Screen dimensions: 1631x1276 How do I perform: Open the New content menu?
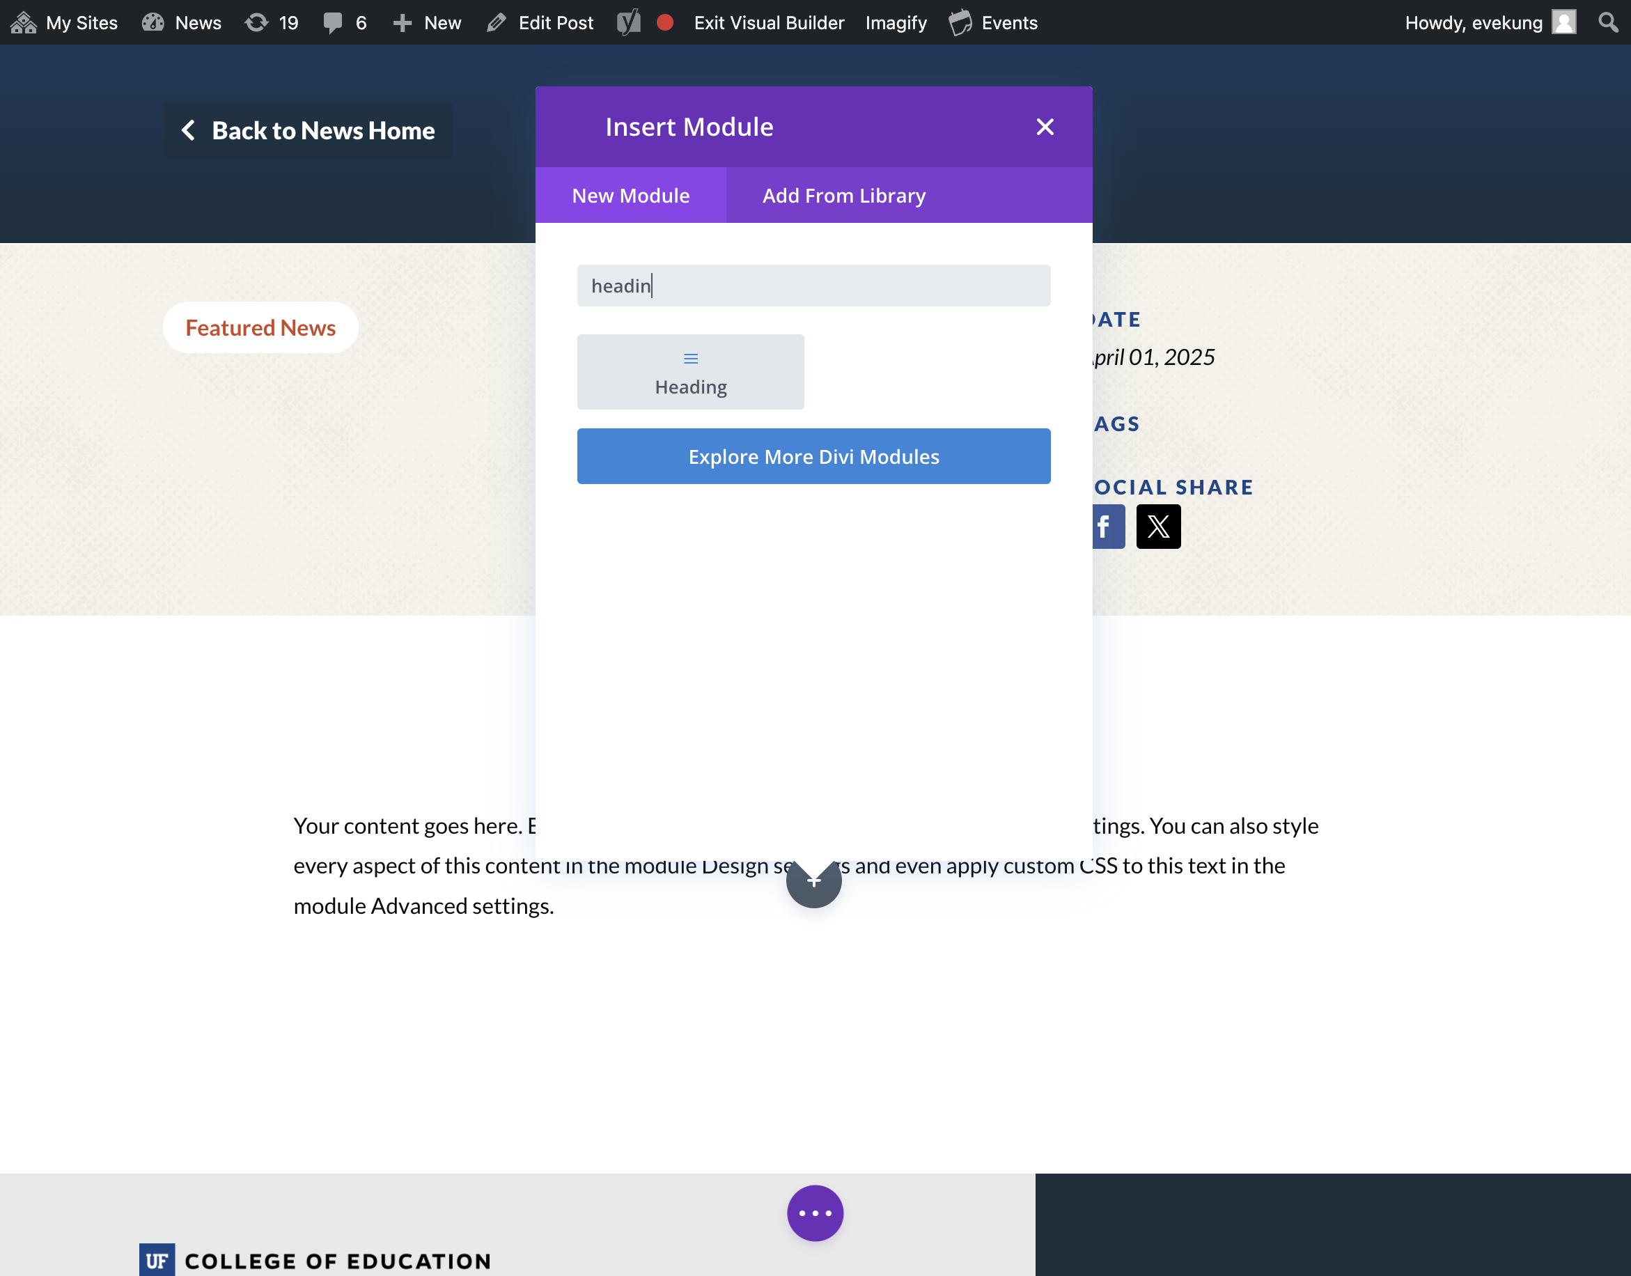(427, 22)
